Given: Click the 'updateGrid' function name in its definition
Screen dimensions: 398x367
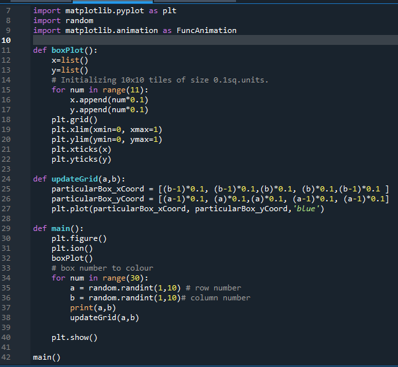Looking at the screenshot, I should (75, 179).
